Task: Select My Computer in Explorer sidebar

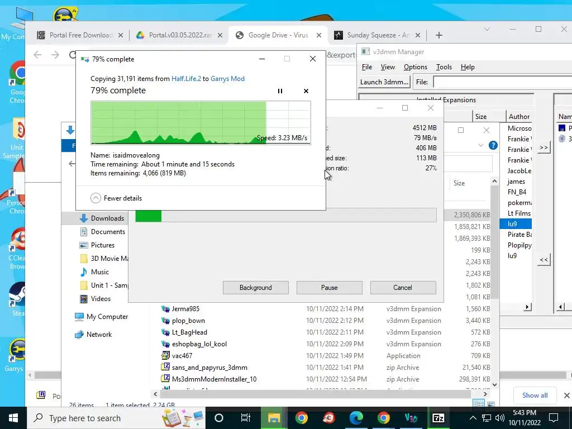Action: coord(102,317)
